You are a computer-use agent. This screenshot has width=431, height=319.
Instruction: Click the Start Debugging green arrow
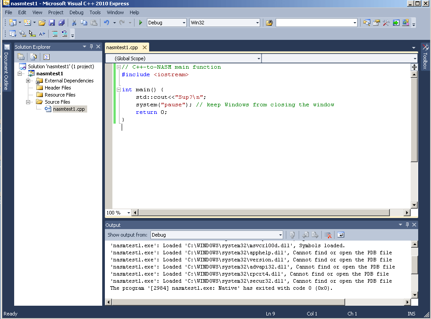pos(140,23)
